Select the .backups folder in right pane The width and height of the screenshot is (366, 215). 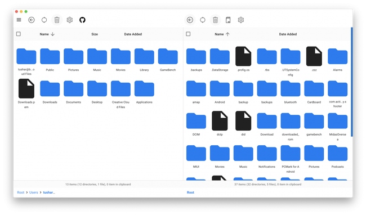[196, 60]
